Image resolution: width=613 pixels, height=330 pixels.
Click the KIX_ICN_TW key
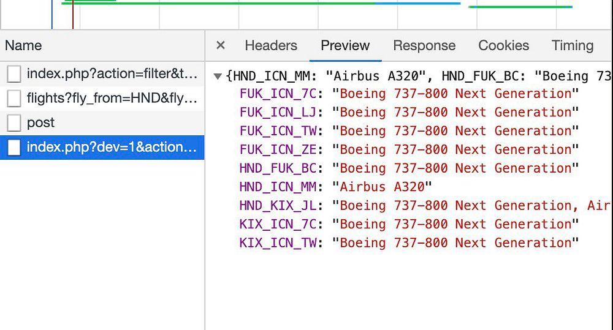click(278, 243)
